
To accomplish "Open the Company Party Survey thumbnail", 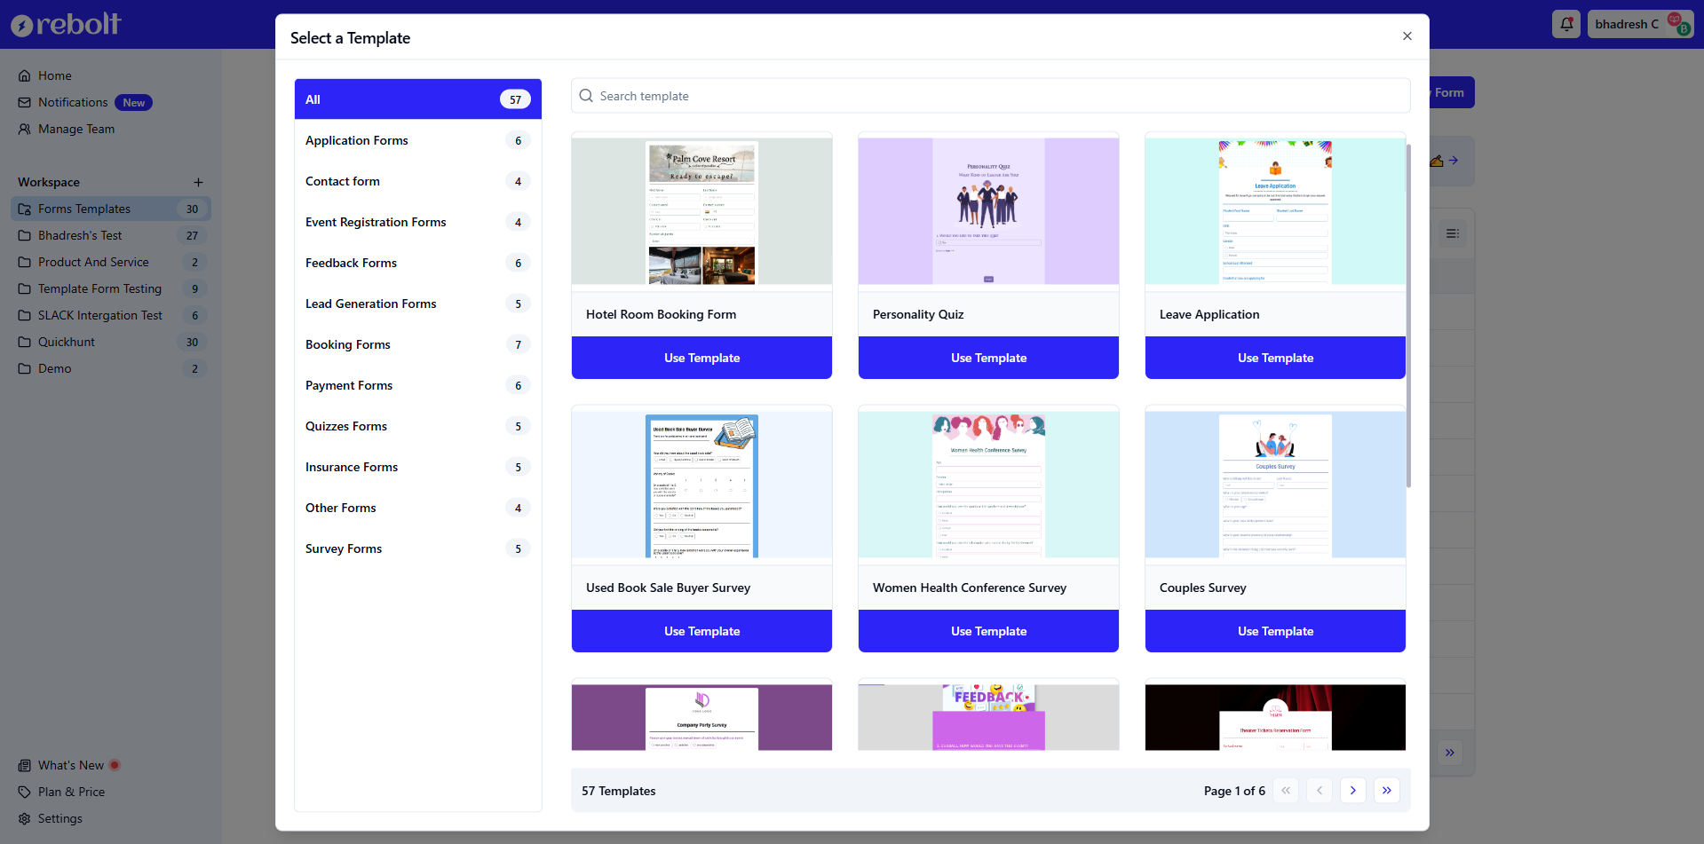I will (x=701, y=717).
